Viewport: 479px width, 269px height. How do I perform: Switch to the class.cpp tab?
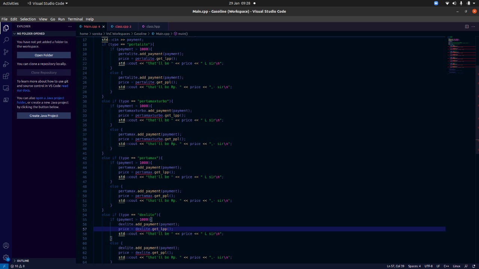(x=123, y=27)
